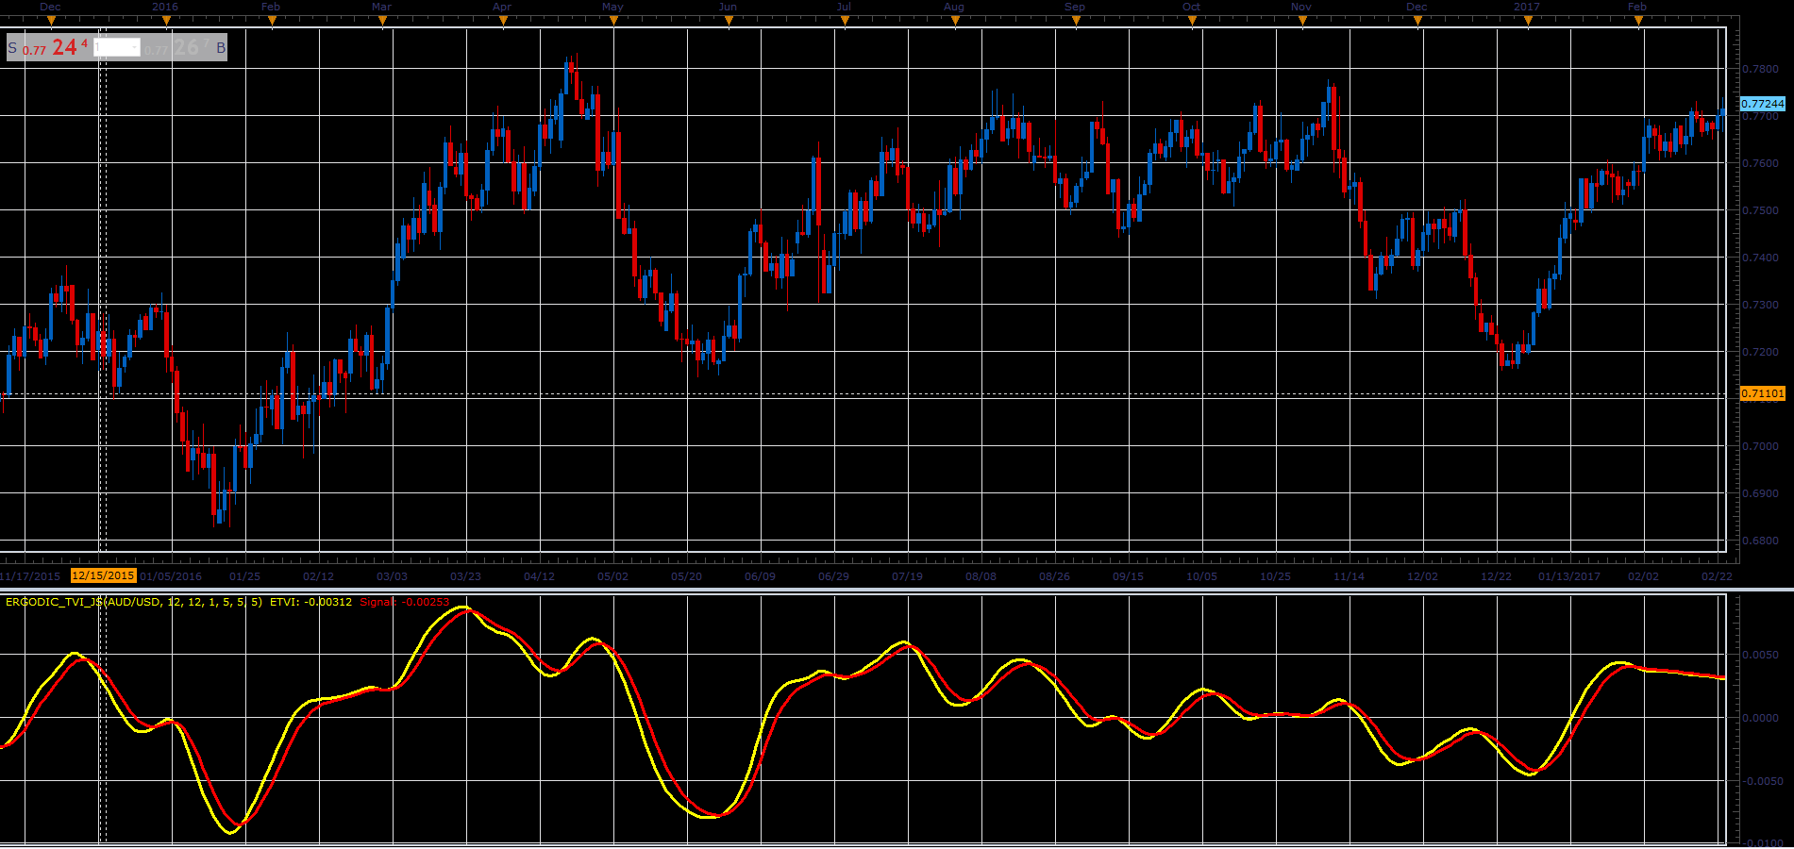Click the orange crosshair price label 0.71101

coord(1762,393)
